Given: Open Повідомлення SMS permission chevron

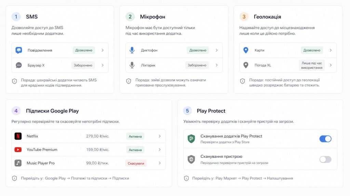Looking at the screenshot, I should click(x=103, y=50).
